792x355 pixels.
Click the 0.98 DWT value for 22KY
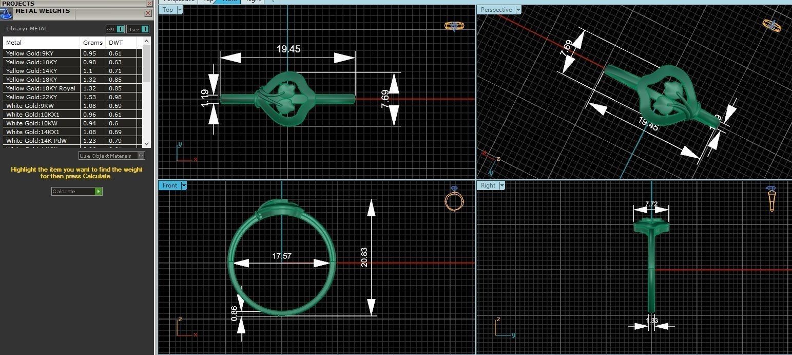pos(115,97)
